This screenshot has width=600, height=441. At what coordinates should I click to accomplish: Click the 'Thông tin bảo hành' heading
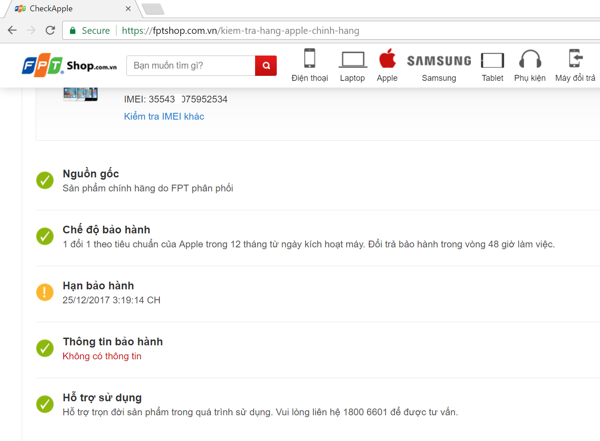(x=113, y=342)
